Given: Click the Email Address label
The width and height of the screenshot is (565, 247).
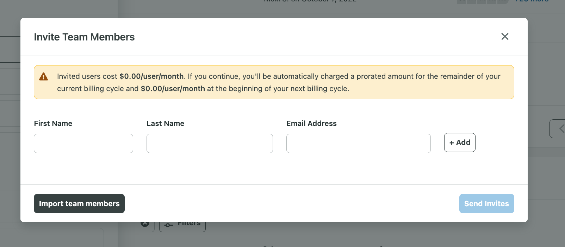Looking at the screenshot, I should click(311, 123).
